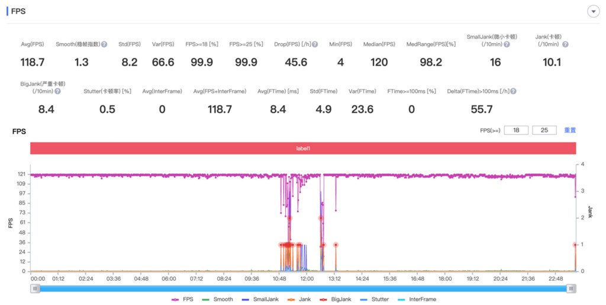Viewport: 606px width, 305px height.
Task: Click the left handle of the time range slider
Action: 36,288
